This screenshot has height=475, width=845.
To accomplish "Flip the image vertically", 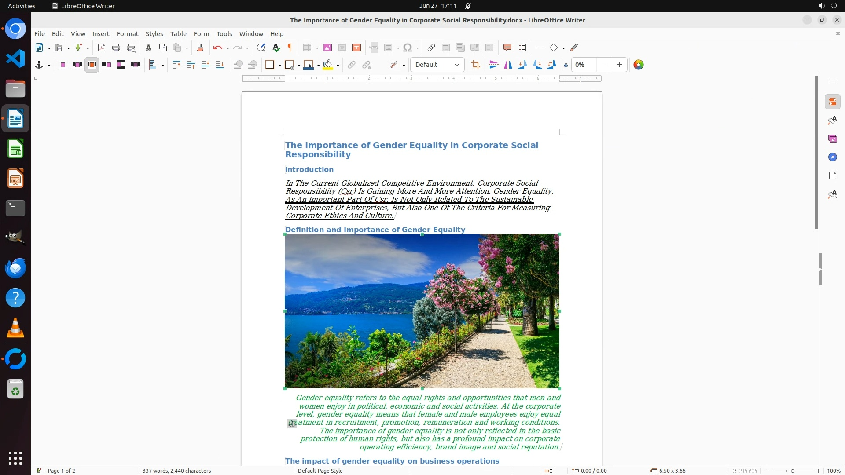I will click(x=494, y=65).
